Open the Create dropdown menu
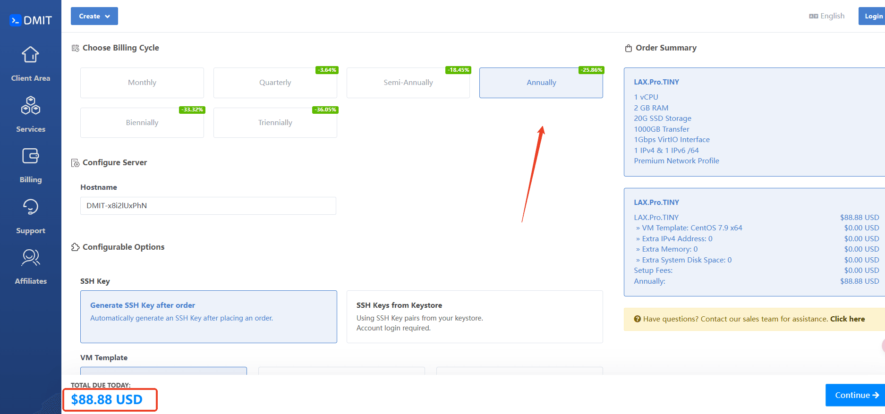This screenshot has height=414, width=885. click(x=94, y=16)
